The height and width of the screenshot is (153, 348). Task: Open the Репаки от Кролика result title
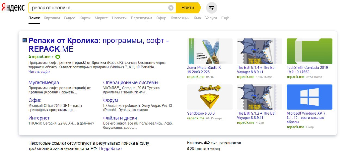click(x=99, y=45)
